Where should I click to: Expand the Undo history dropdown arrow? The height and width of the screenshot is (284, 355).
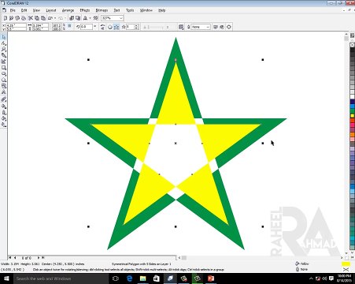pos(55,18)
